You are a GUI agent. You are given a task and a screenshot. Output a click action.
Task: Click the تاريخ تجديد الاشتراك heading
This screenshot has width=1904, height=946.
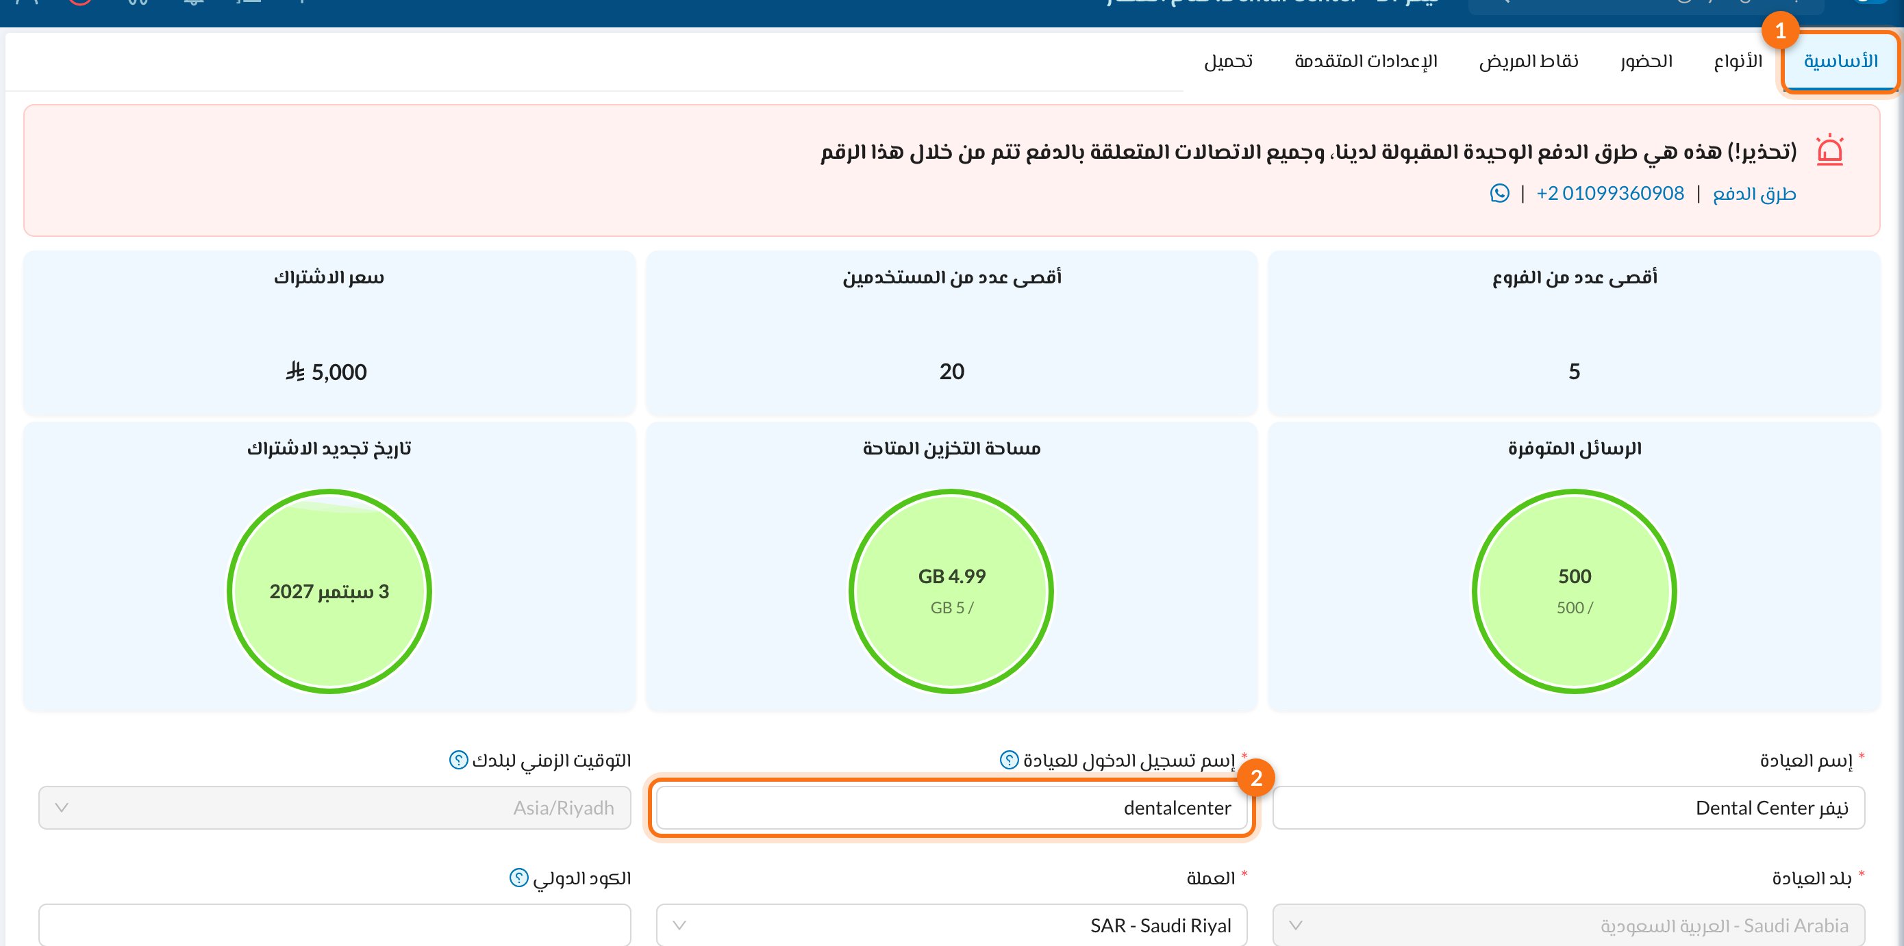click(329, 448)
